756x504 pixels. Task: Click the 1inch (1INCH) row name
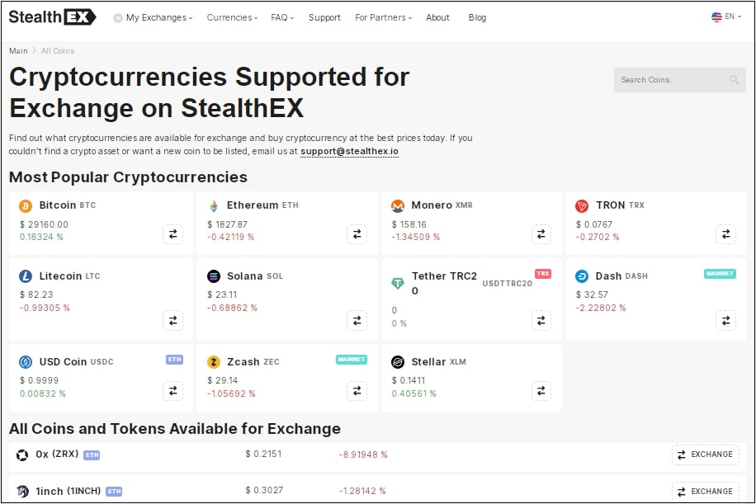(68, 491)
